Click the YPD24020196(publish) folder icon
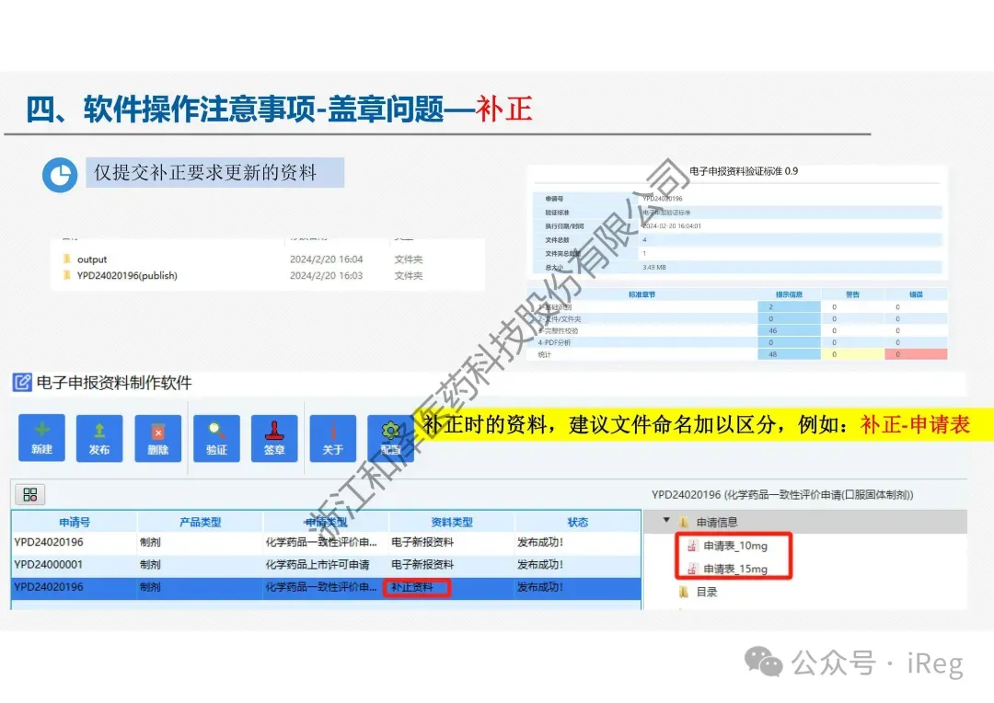Screen dimensions: 994x703 pos(67,275)
